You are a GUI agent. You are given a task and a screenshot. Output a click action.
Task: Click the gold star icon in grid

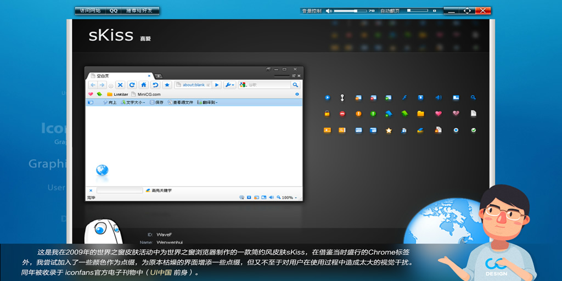[389, 131]
